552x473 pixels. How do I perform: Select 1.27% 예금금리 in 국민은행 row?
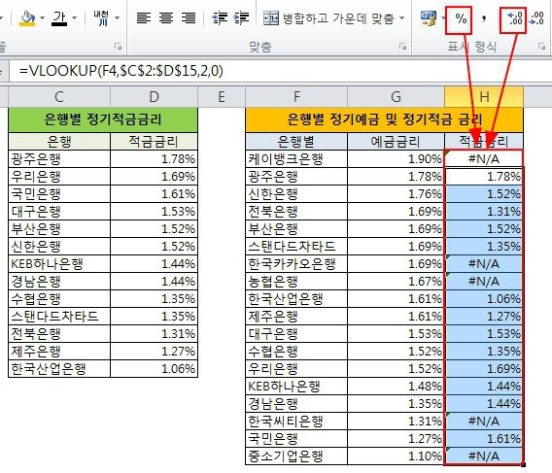396,439
